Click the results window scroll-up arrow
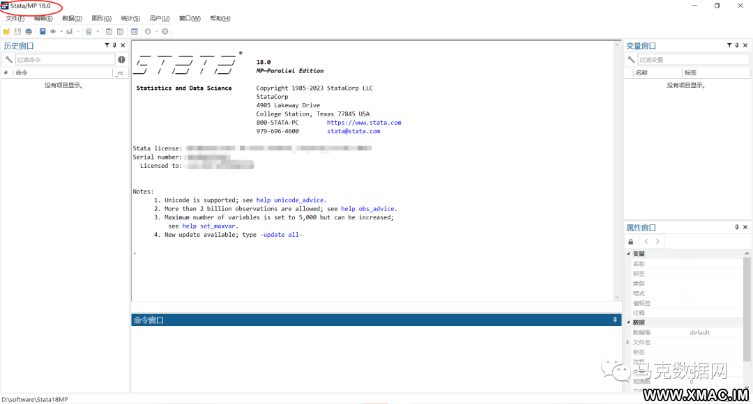This screenshot has width=753, height=404. pyautogui.click(x=617, y=45)
